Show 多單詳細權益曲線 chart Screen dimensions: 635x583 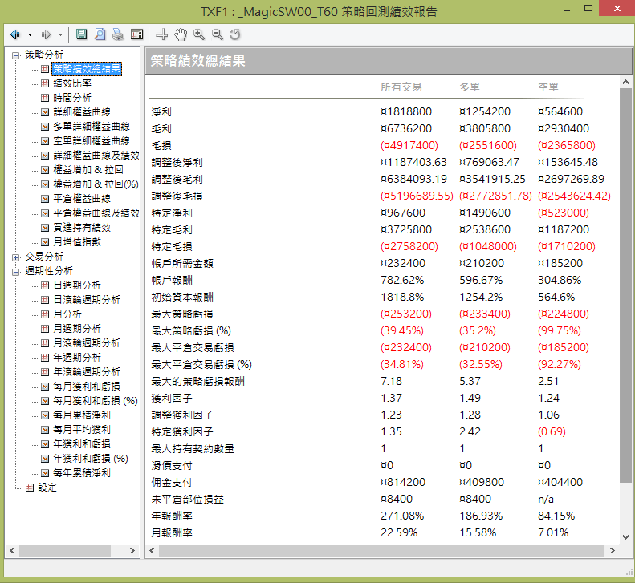(92, 127)
